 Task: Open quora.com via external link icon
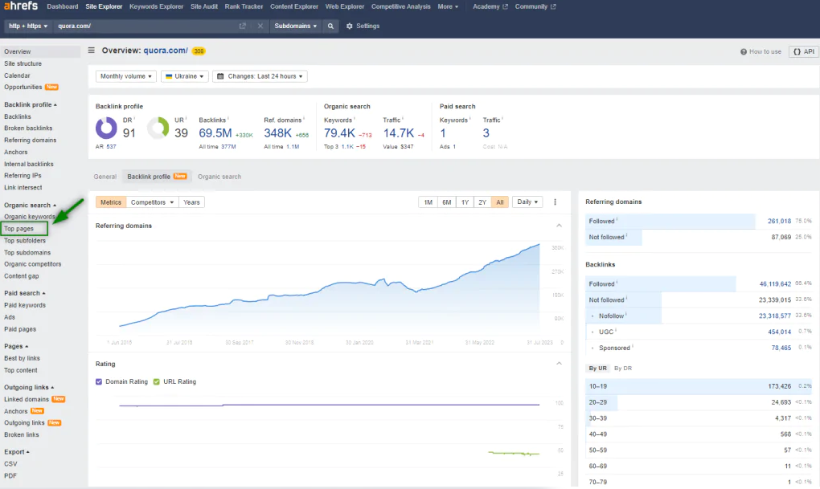[243, 26]
